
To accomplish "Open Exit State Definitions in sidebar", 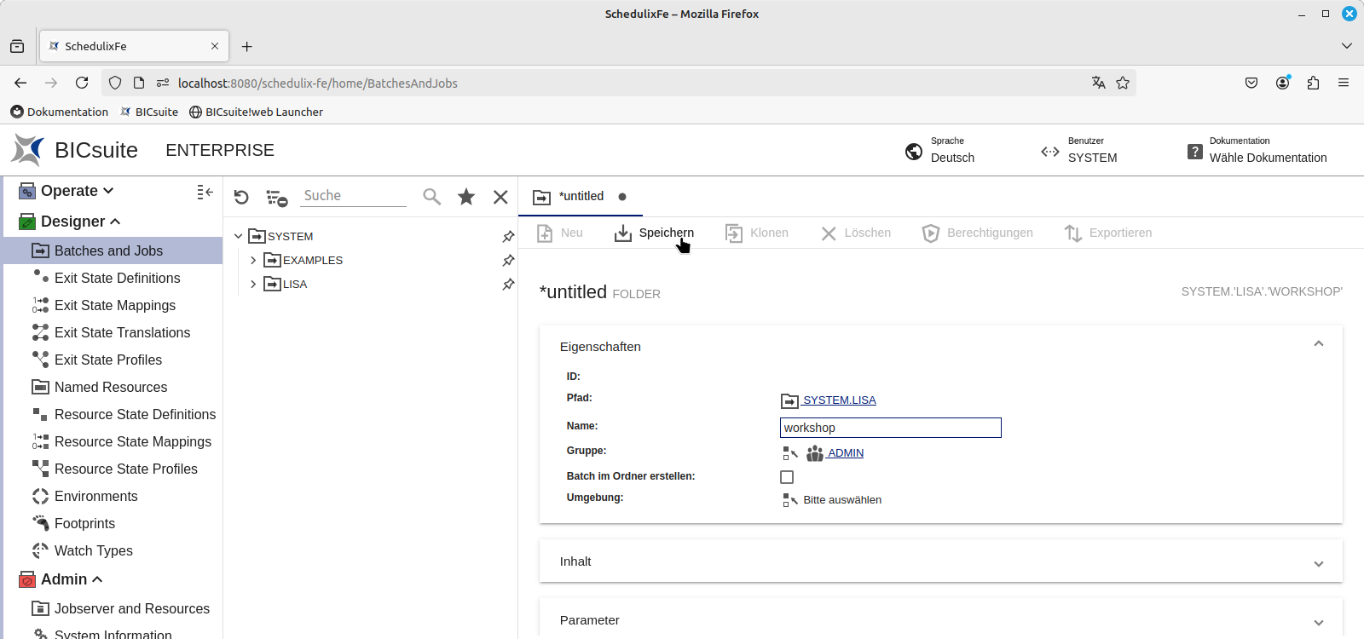I will (x=117, y=278).
